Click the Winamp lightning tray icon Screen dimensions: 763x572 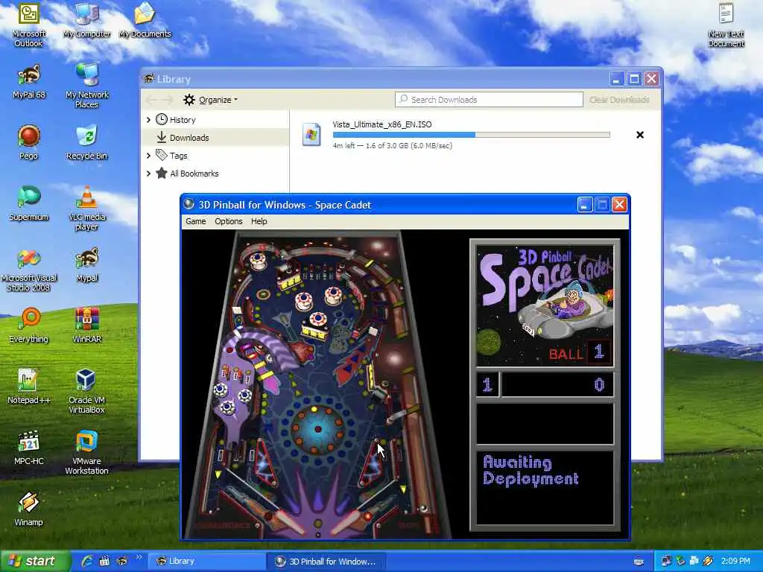[708, 561]
